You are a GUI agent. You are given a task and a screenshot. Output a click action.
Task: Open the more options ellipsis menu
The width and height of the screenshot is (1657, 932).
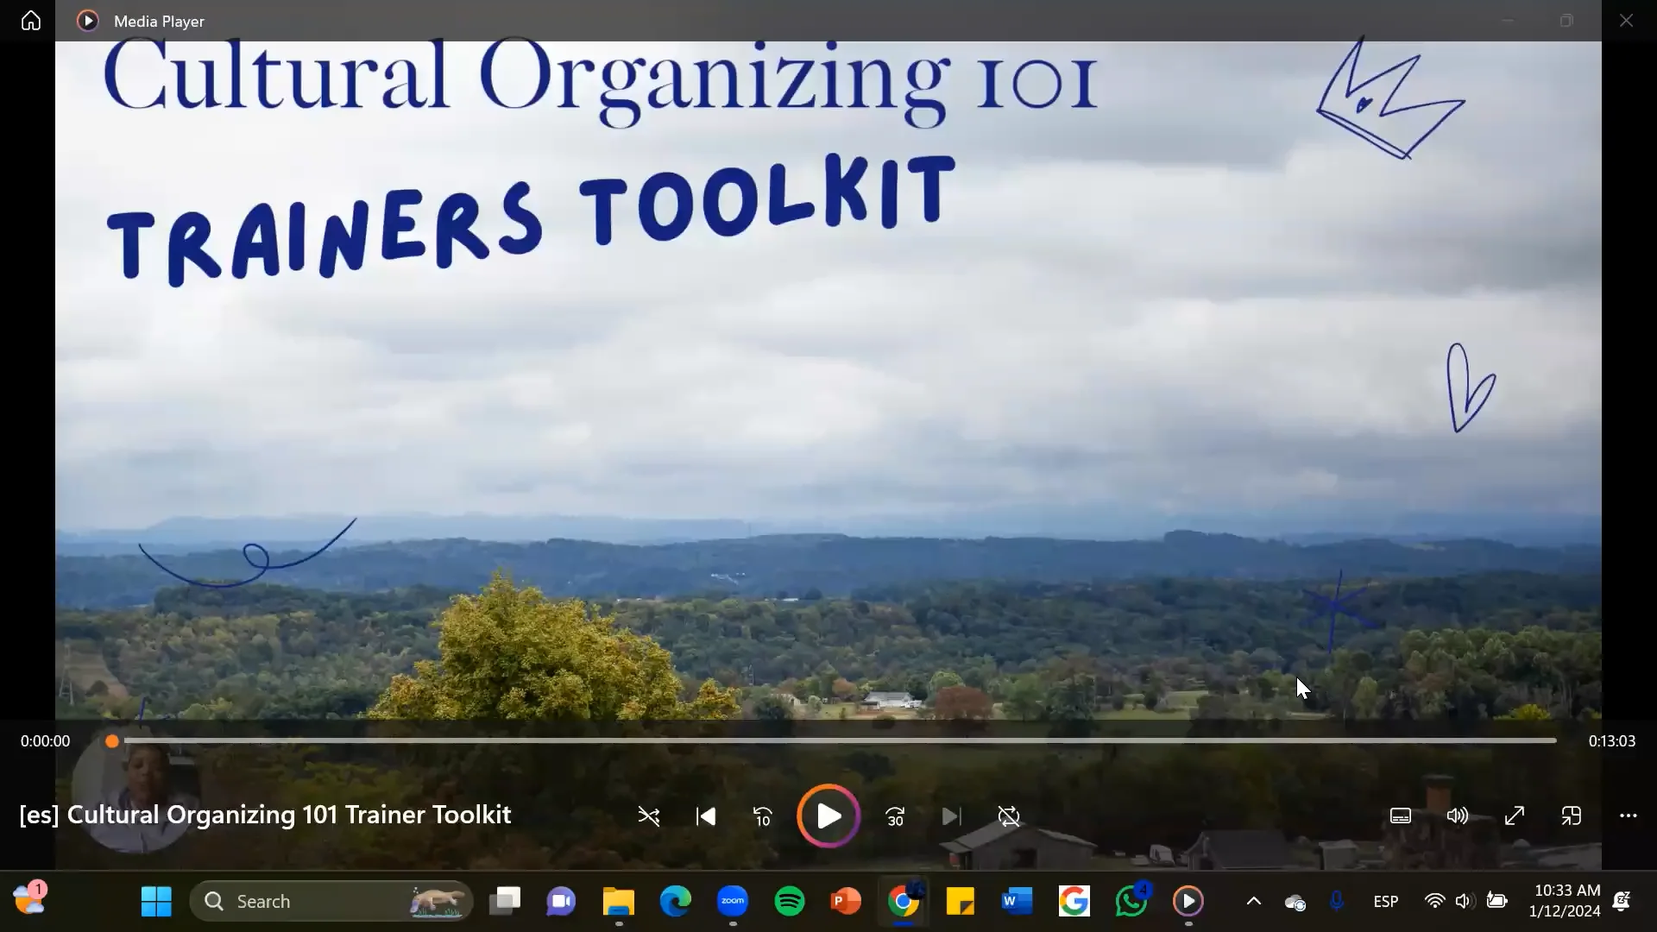click(x=1628, y=815)
